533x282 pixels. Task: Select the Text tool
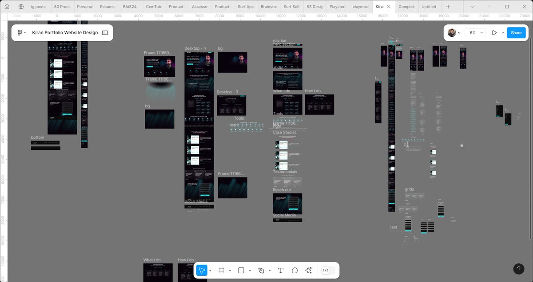[x=281, y=270]
